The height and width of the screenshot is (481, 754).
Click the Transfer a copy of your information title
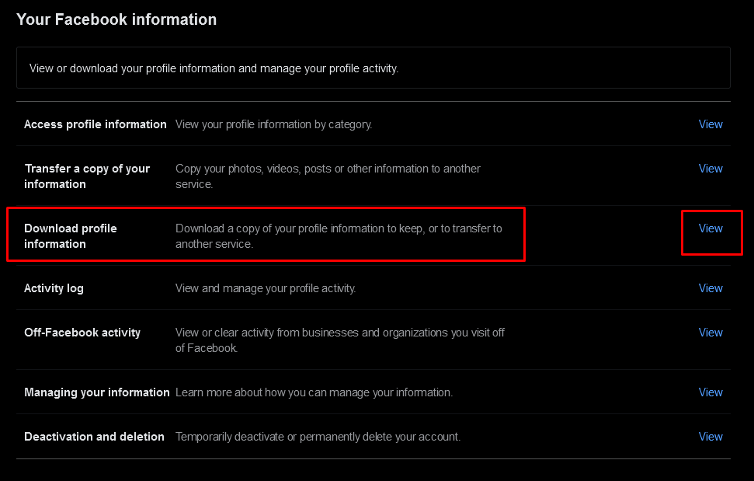(x=87, y=176)
